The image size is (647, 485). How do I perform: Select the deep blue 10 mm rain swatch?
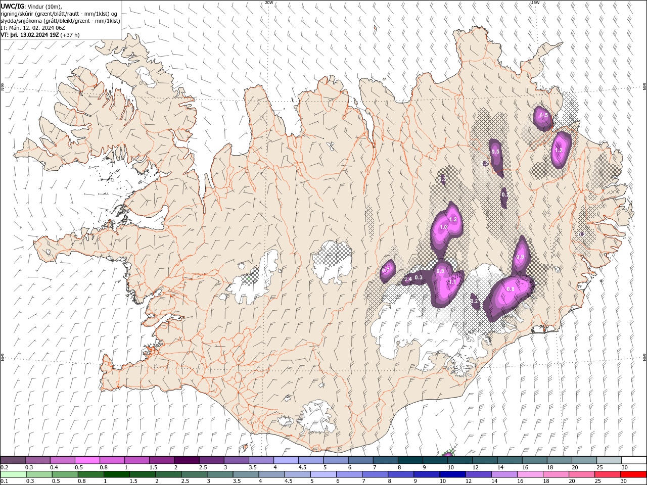click(452, 474)
